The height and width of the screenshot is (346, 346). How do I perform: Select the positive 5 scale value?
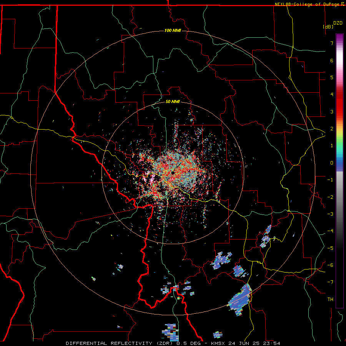click(x=332, y=77)
